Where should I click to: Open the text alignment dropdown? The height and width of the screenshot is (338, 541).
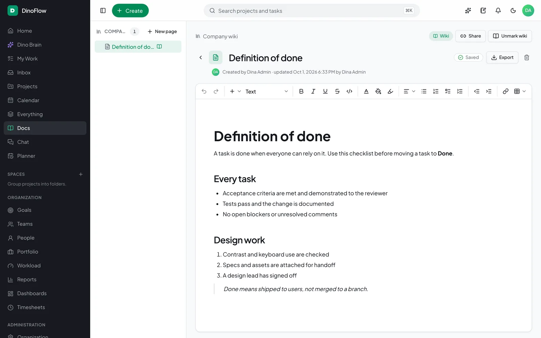tap(409, 91)
